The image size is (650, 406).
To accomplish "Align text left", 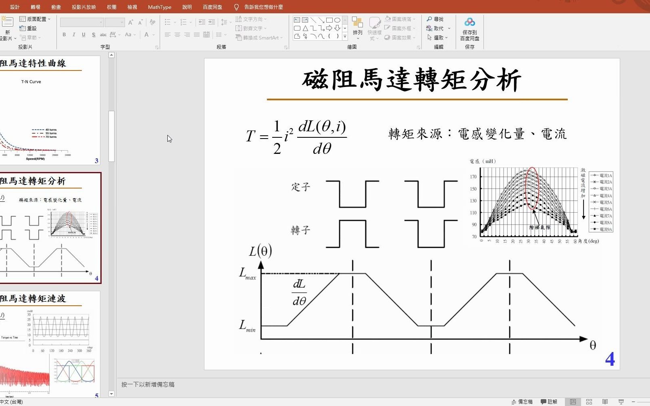I will (x=167, y=35).
